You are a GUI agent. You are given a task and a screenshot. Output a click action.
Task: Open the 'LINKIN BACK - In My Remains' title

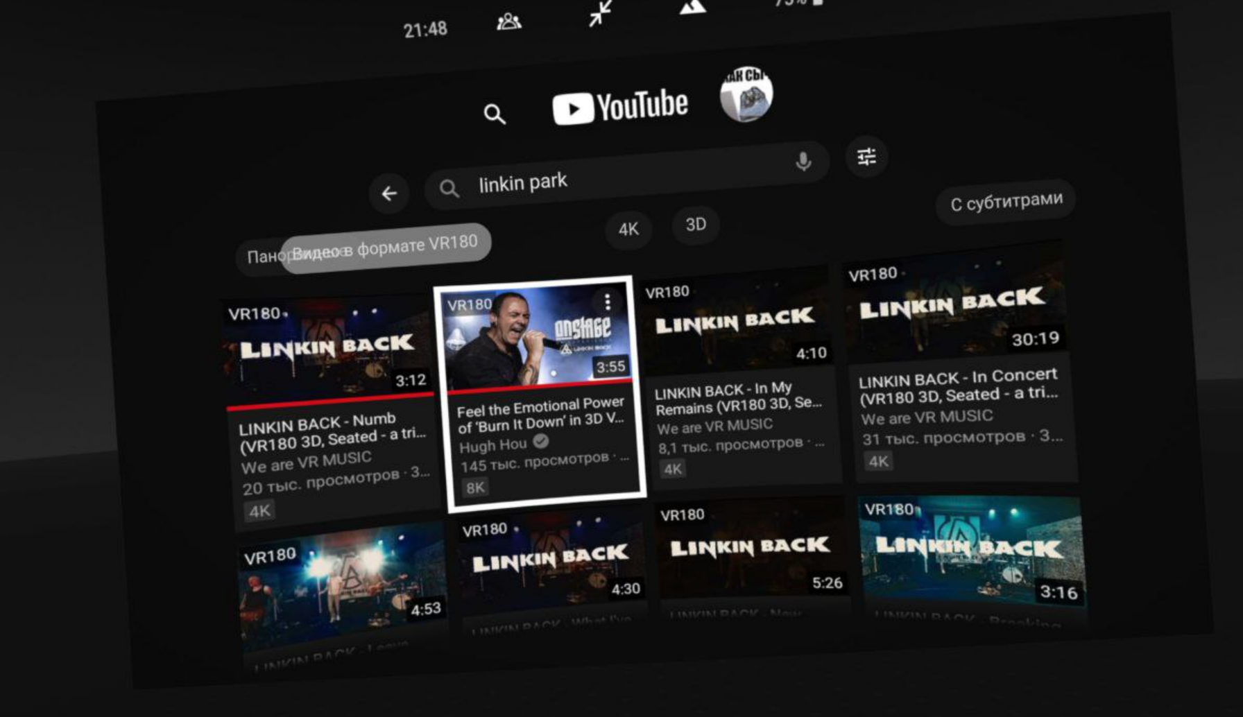point(738,399)
